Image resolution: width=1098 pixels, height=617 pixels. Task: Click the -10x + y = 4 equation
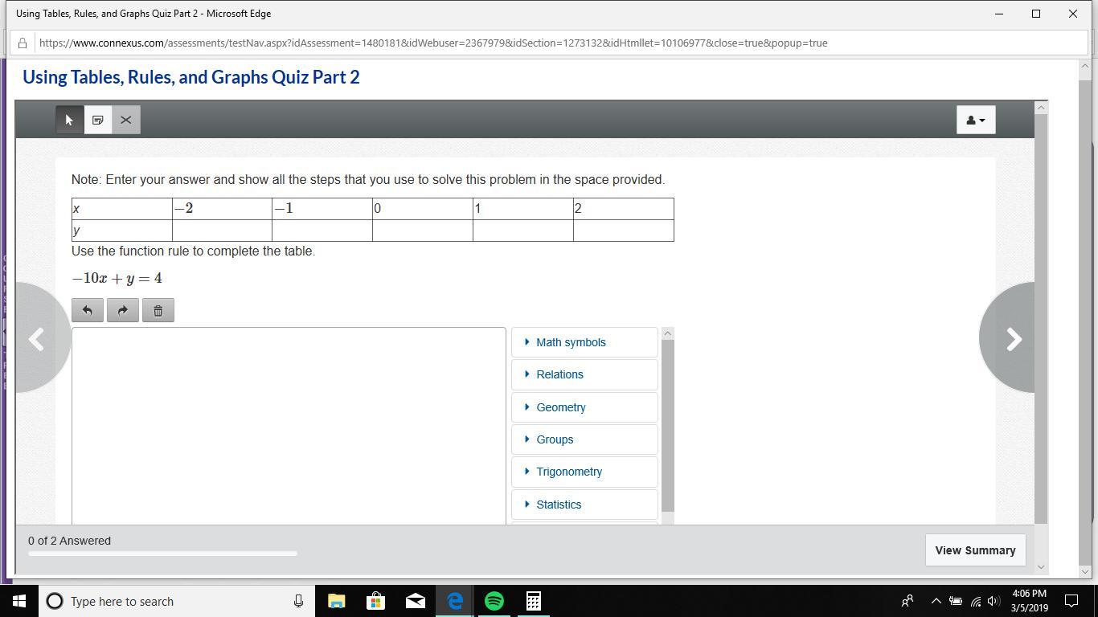tap(117, 279)
